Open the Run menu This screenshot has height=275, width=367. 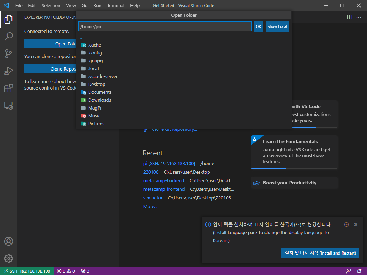pos(97,5)
